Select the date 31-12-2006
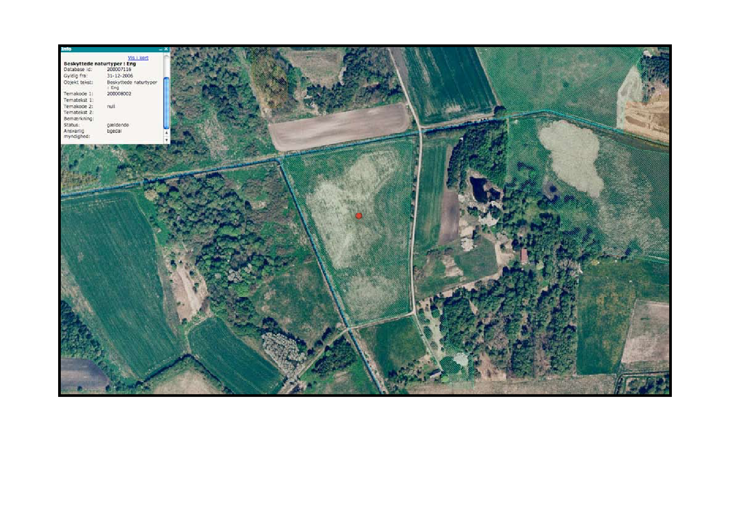 click(120, 76)
